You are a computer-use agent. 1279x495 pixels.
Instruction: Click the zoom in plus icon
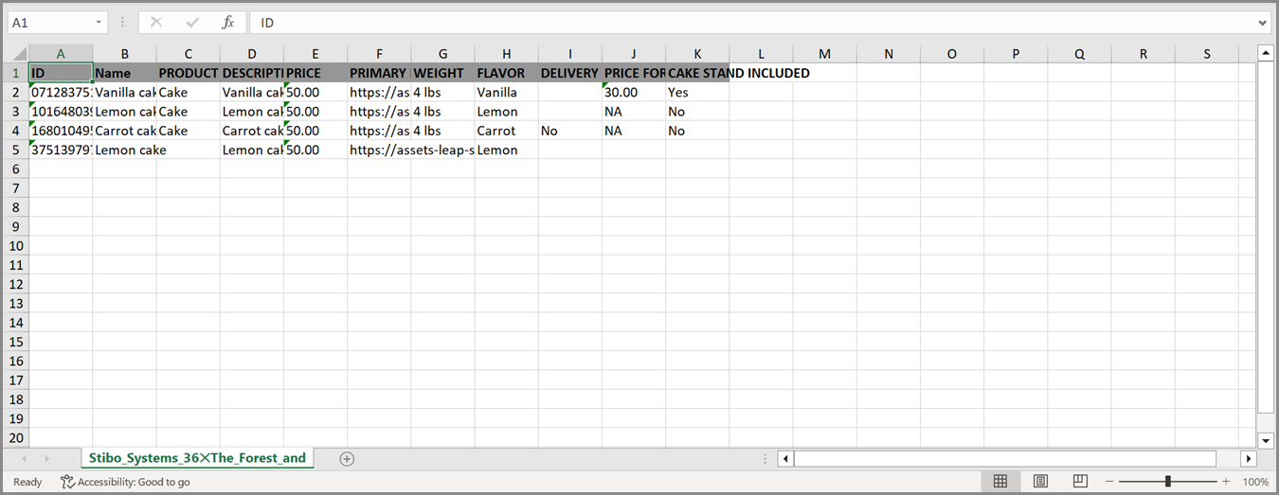pos(1226,482)
